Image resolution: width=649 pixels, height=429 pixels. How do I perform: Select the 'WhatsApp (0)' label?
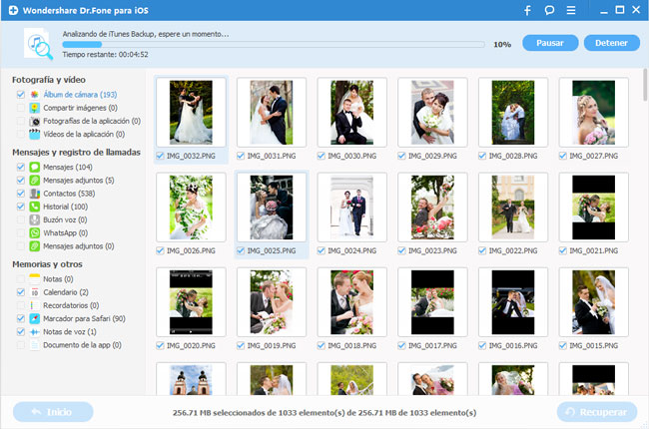[x=65, y=233]
